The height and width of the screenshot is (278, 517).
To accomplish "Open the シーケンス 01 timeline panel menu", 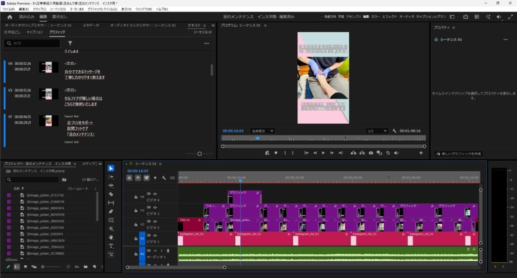I will click(161, 164).
